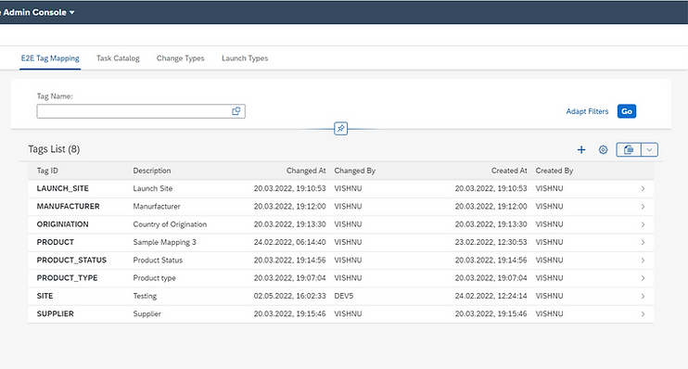
Task: Switch to E2E Tag Mapping tab
Action: click(x=50, y=58)
